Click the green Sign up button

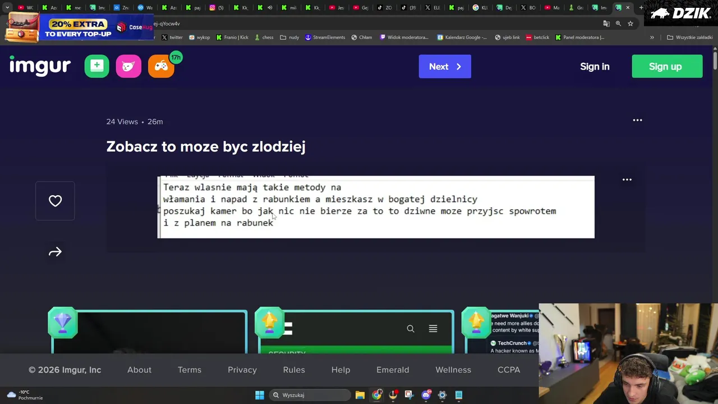pos(667,66)
